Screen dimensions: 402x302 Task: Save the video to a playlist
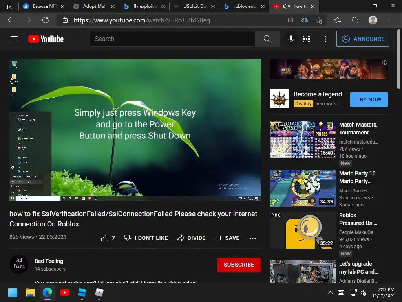(227, 238)
